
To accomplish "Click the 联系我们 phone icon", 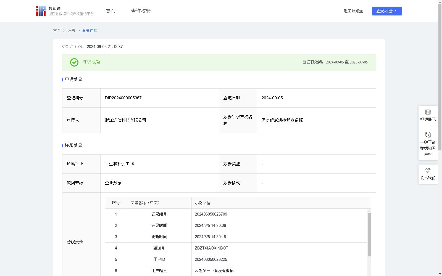I will click(x=428, y=171).
